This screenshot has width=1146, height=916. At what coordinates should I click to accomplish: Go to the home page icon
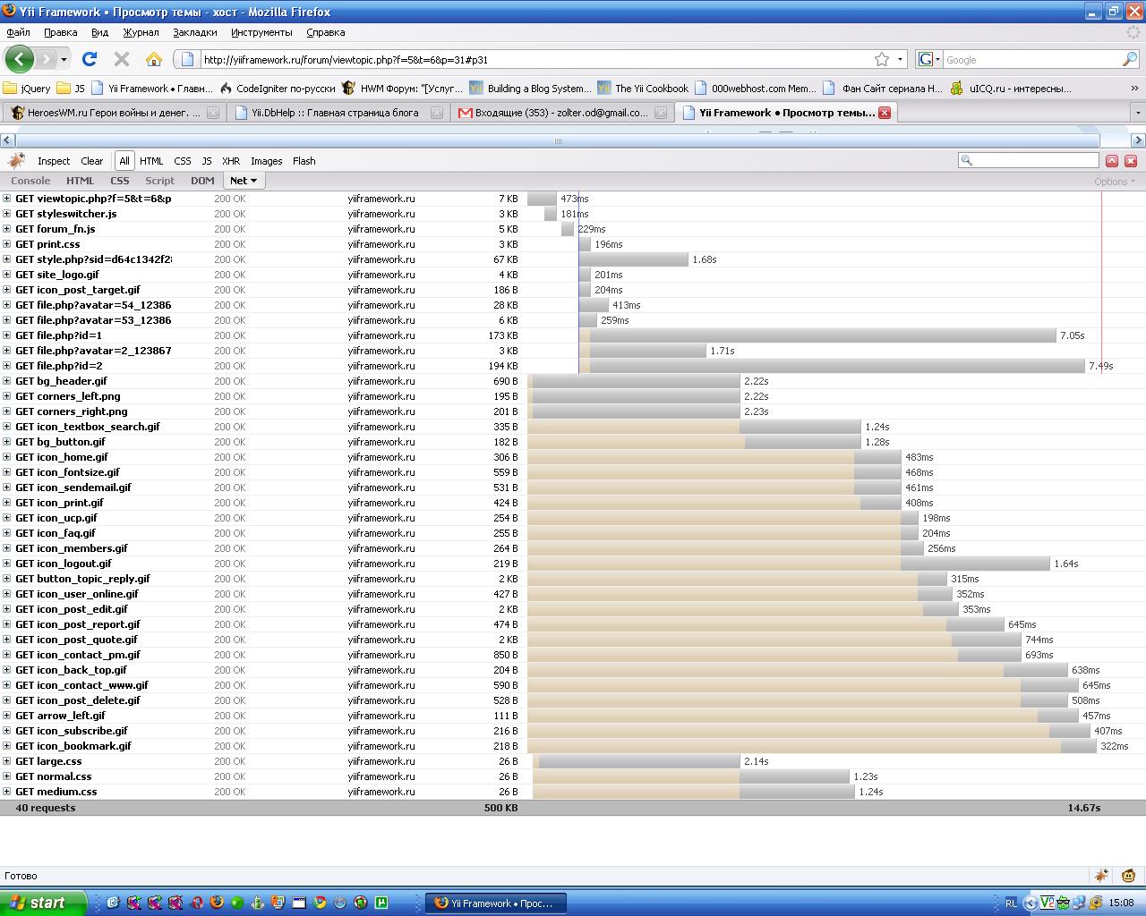tap(154, 60)
